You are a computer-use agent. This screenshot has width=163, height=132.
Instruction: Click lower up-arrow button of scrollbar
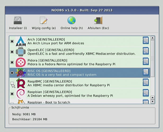pos(152,98)
